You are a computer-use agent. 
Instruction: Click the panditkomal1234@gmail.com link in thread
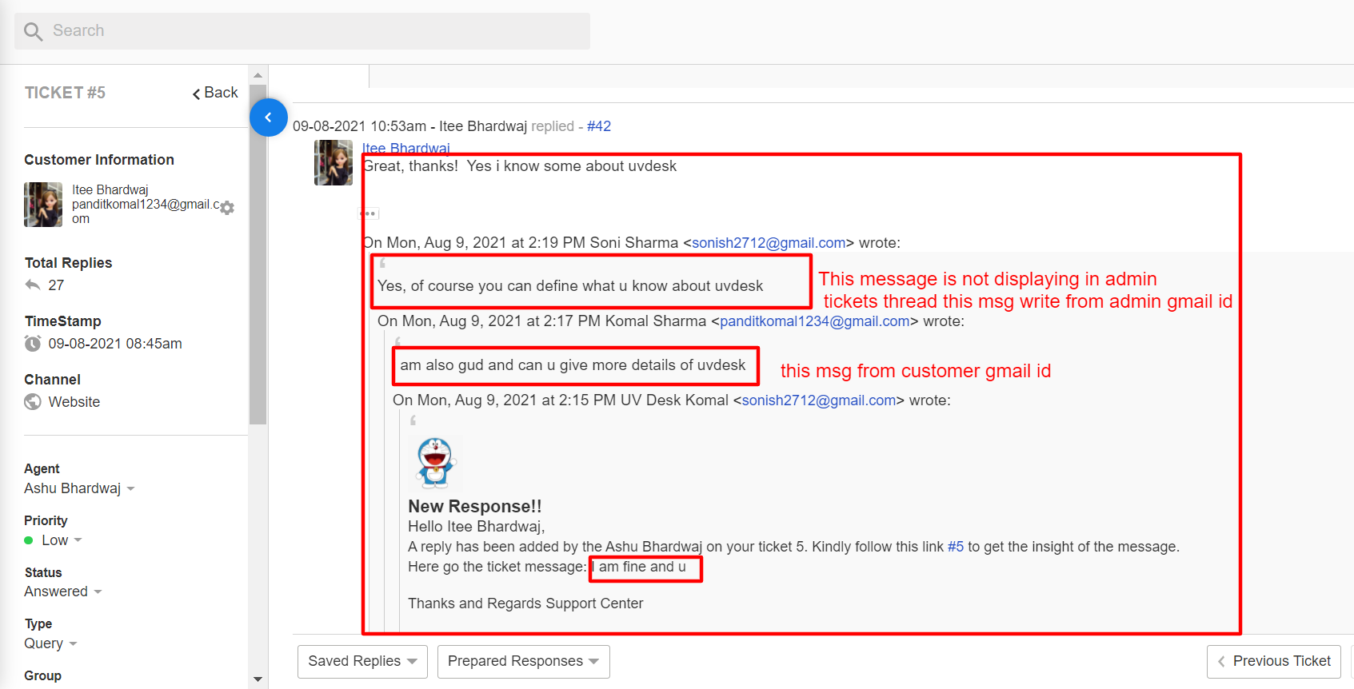(x=815, y=321)
